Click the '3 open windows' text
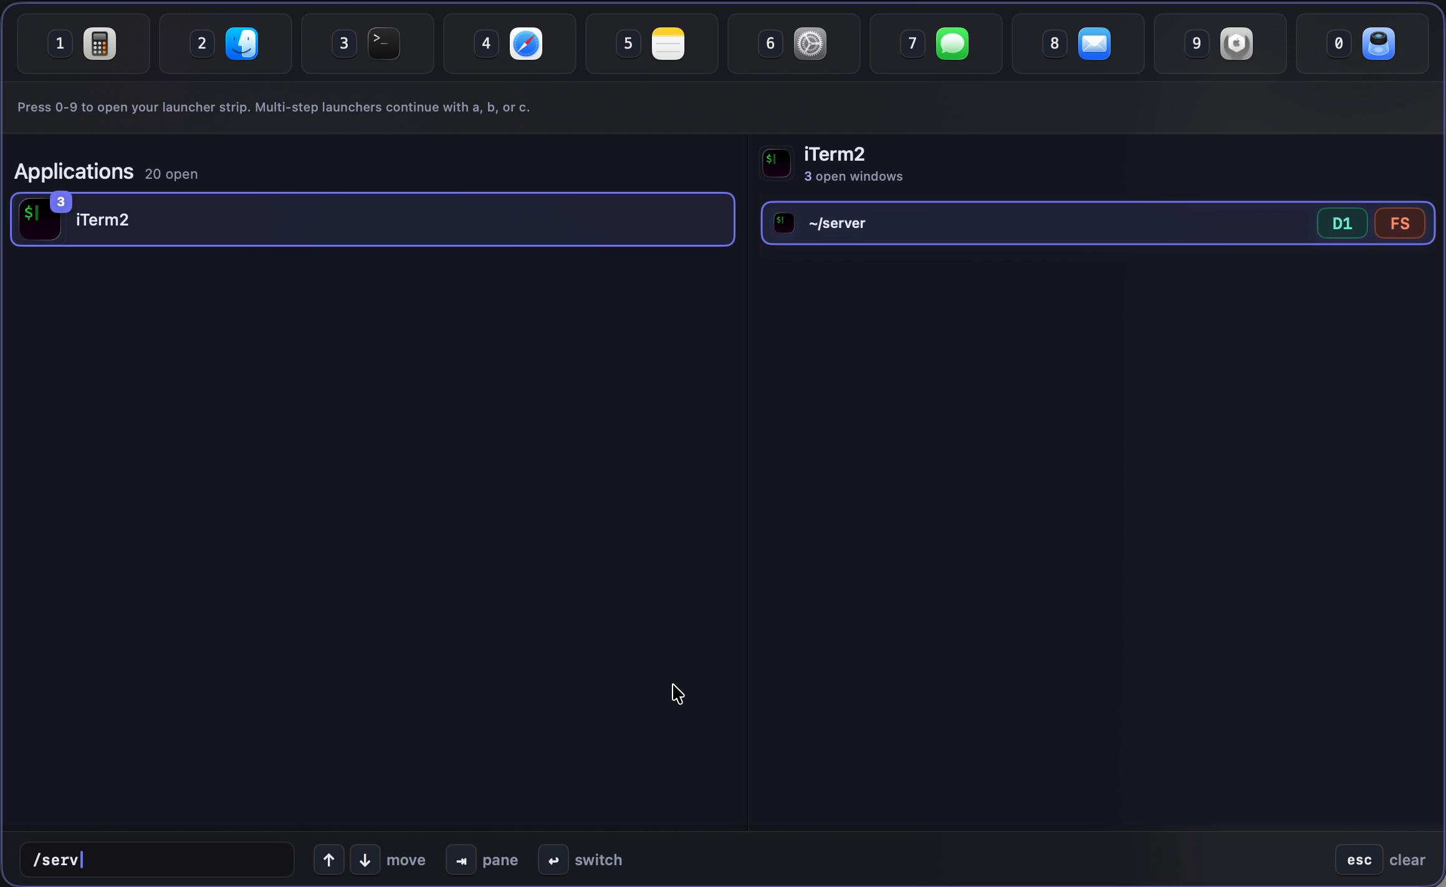 pos(853,176)
